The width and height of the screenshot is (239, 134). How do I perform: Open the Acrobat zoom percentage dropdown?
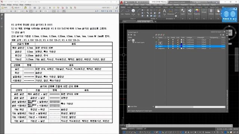[49, 11]
